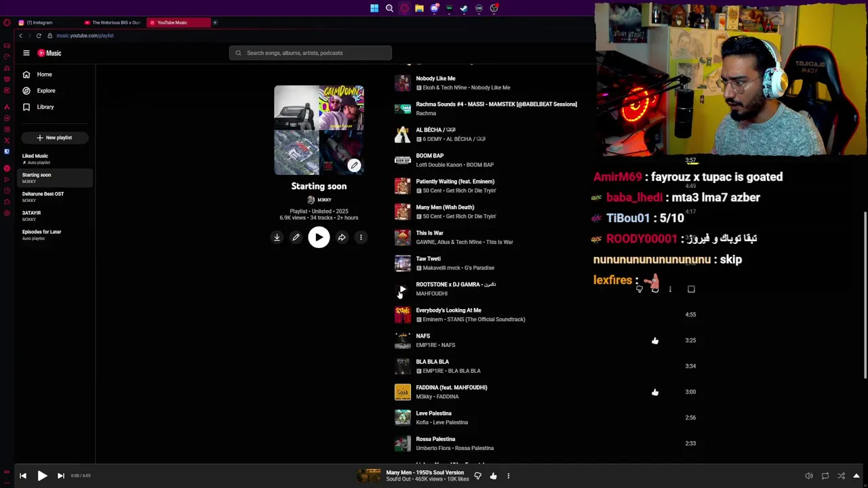Go to Home in the sidebar
The width and height of the screenshot is (868, 488).
tap(45, 75)
